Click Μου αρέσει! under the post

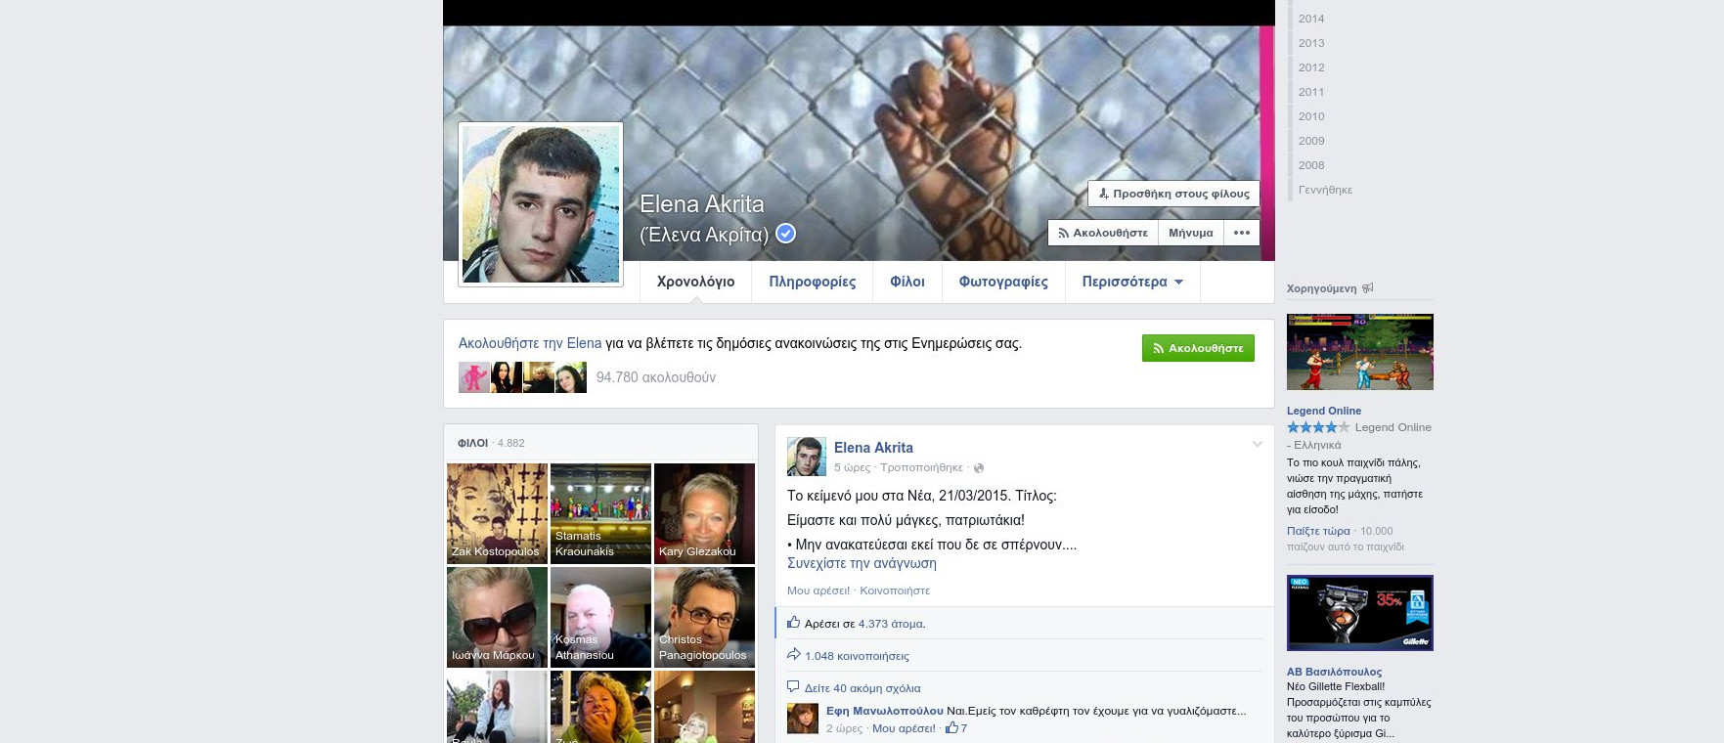818,590
